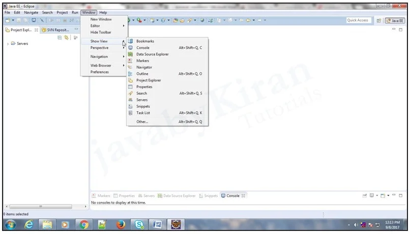This screenshot has width=410, height=234.
Task: Expand Perspective submenu
Action: point(104,48)
